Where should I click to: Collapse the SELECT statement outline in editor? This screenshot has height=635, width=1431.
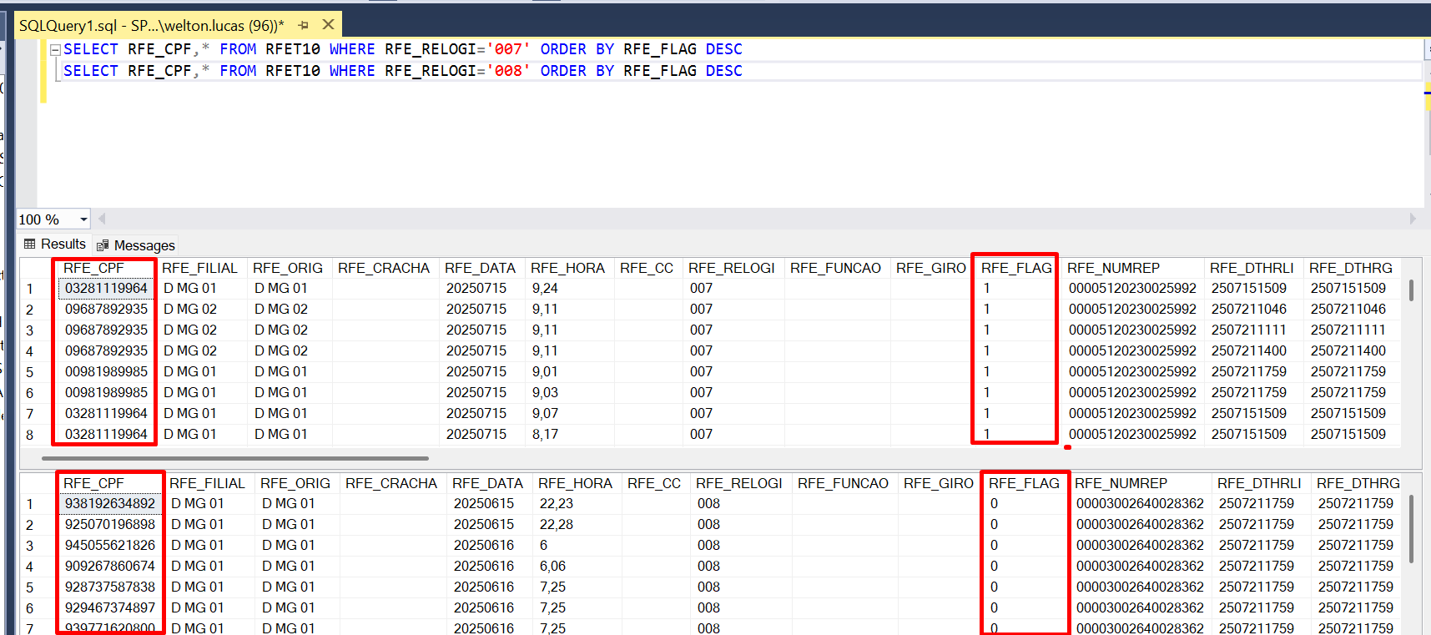point(55,50)
